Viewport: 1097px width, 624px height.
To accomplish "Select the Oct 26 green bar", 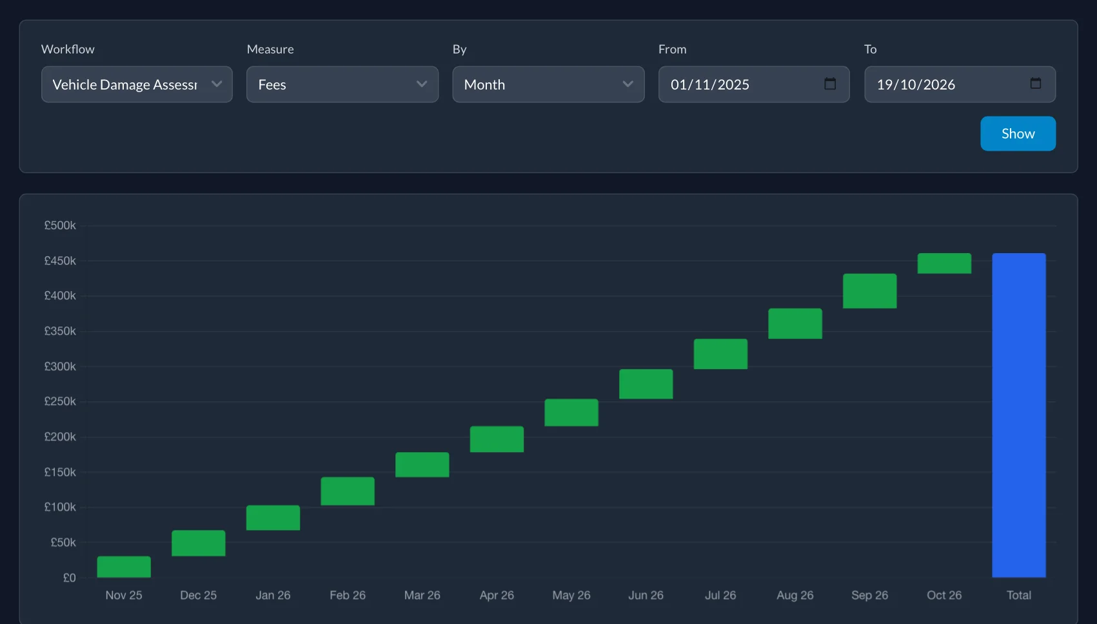I will pyautogui.click(x=944, y=263).
